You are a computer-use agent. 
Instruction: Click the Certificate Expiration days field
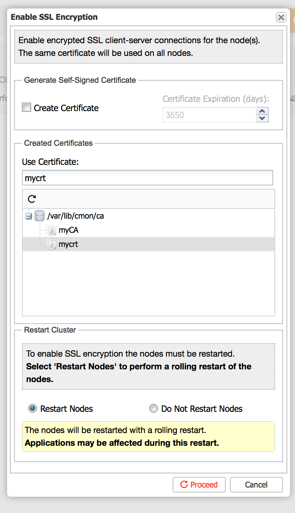[209, 115]
